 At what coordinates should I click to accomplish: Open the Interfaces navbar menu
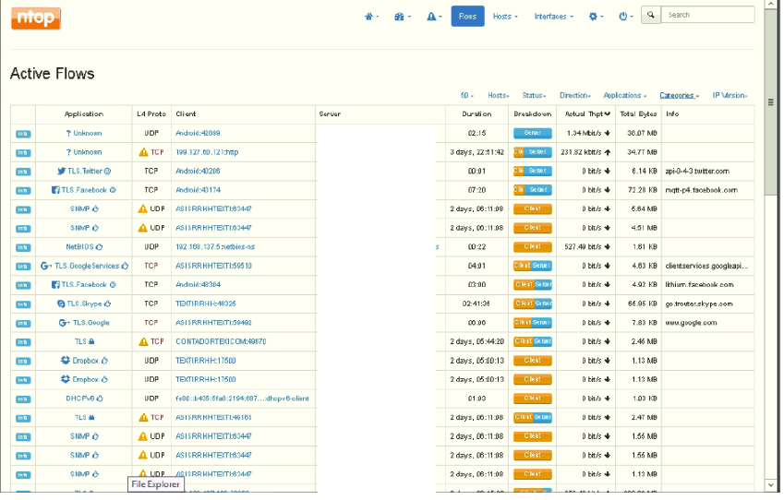click(553, 17)
